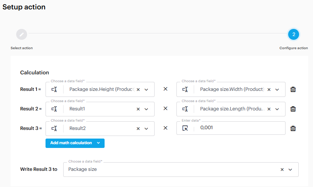Clear the Package size write target selection
This screenshot has width=313, height=187.
coord(282,170)
